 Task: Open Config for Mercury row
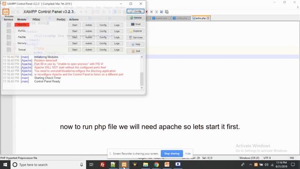click(103, 43)
